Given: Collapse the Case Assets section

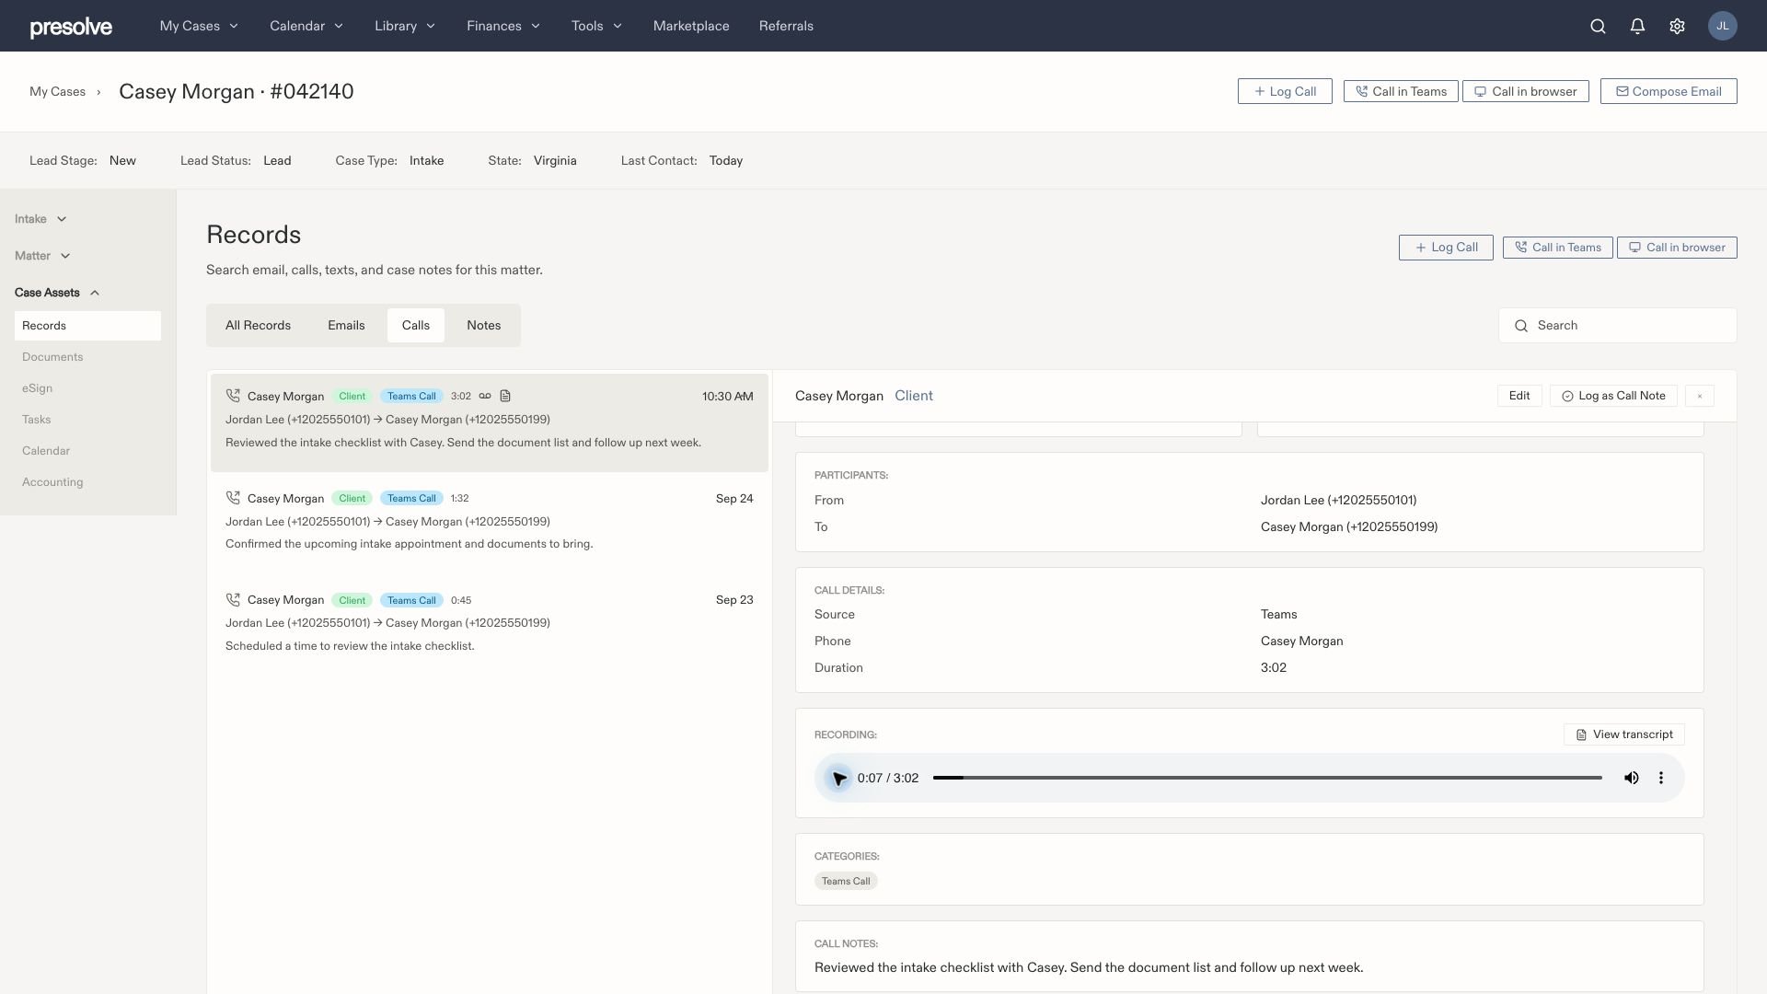Looking at the screenshot, I should pyautogui.click(x=57, y=293).
